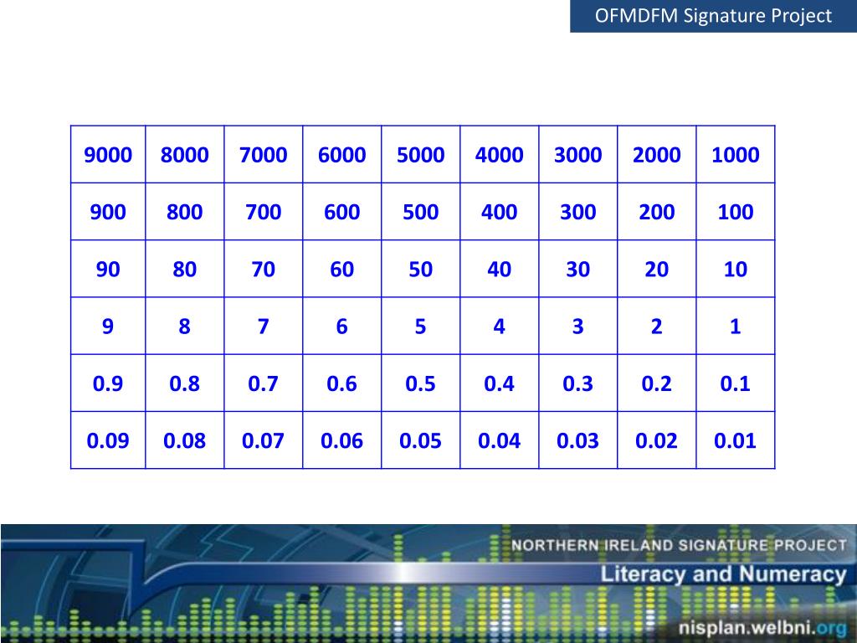Select the 0.01 cell
This screenshot has height=643, width=857.
click(x=736, y=440)
